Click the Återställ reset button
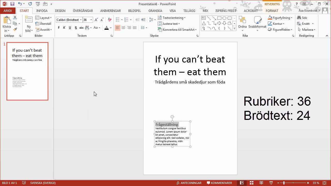Screen dimensions: 331x186 pyautogui.click(x=43, y=24)
